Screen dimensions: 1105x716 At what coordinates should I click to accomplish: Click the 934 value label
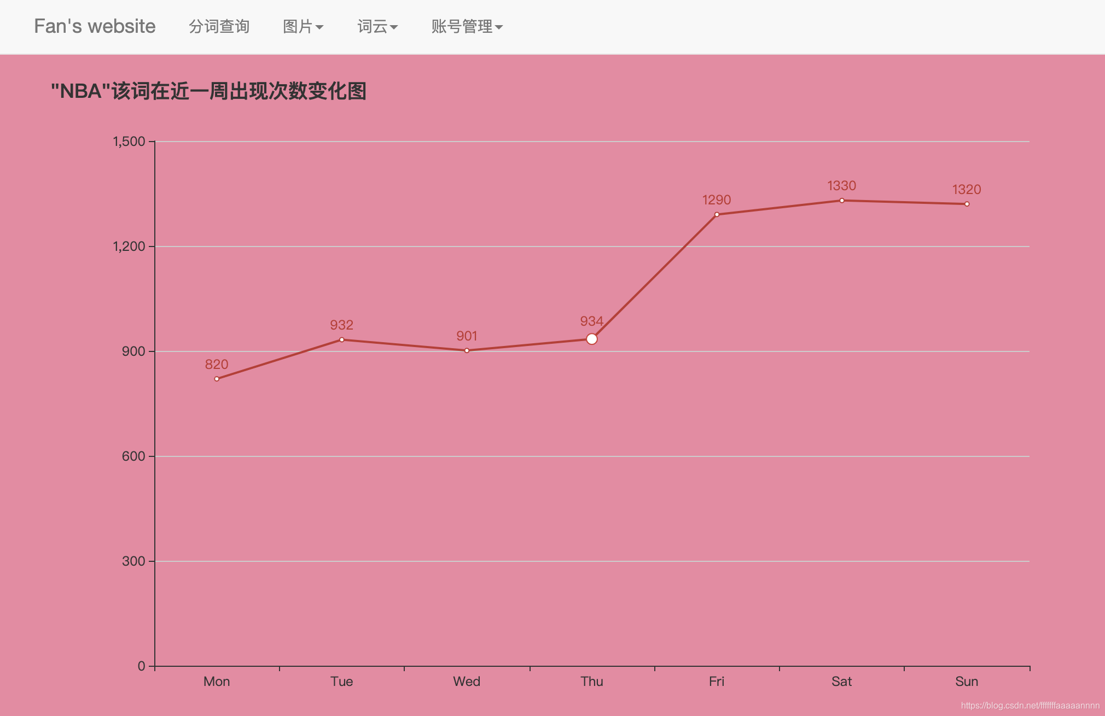pos(592,321)
